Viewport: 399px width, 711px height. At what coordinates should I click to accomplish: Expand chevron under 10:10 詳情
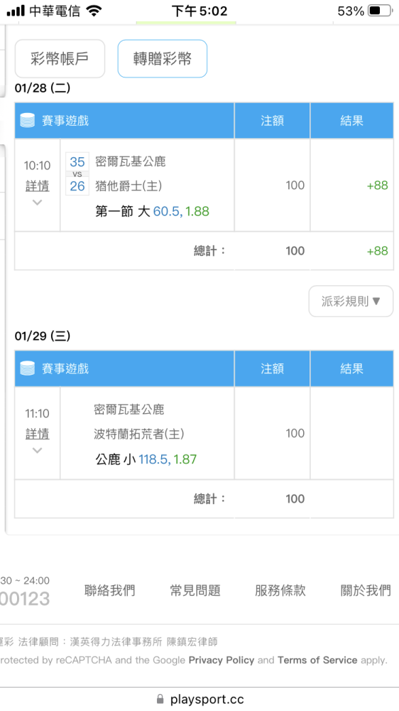click(x=37, y=202)
